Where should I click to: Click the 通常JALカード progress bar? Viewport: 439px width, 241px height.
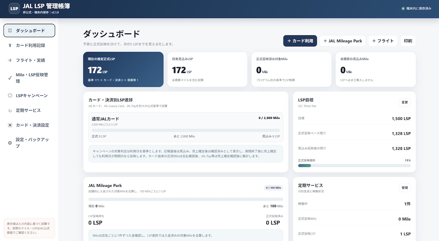[x=186, y=130]
